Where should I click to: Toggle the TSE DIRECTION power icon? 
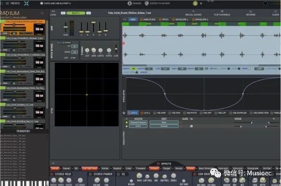click(x=251, y=113)
